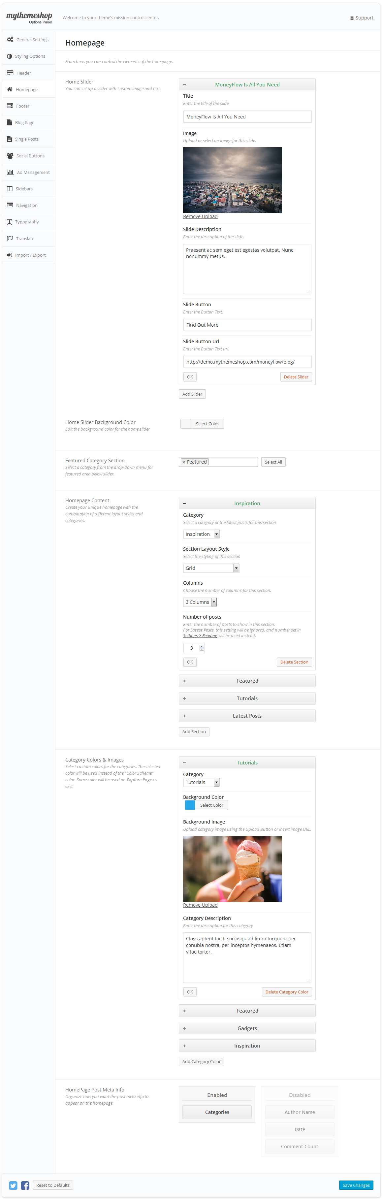Screen dimensions: 382x1200
Task: Toggle the Categories meta info item
Action: (217, 1112)
